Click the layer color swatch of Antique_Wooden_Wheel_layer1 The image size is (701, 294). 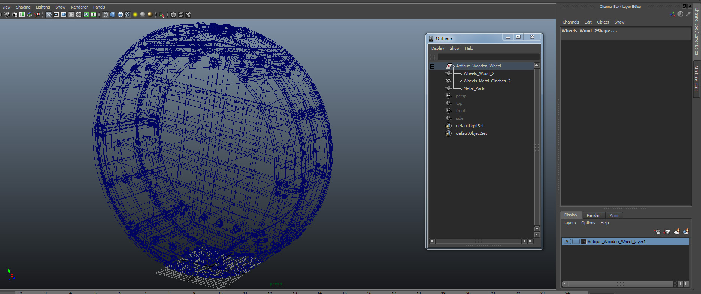point(583,242)
